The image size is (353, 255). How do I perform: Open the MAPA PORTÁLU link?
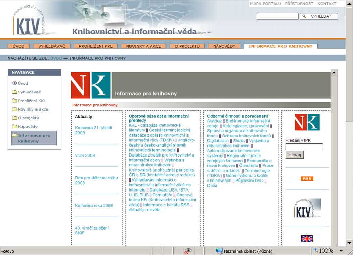click(265, 4)
